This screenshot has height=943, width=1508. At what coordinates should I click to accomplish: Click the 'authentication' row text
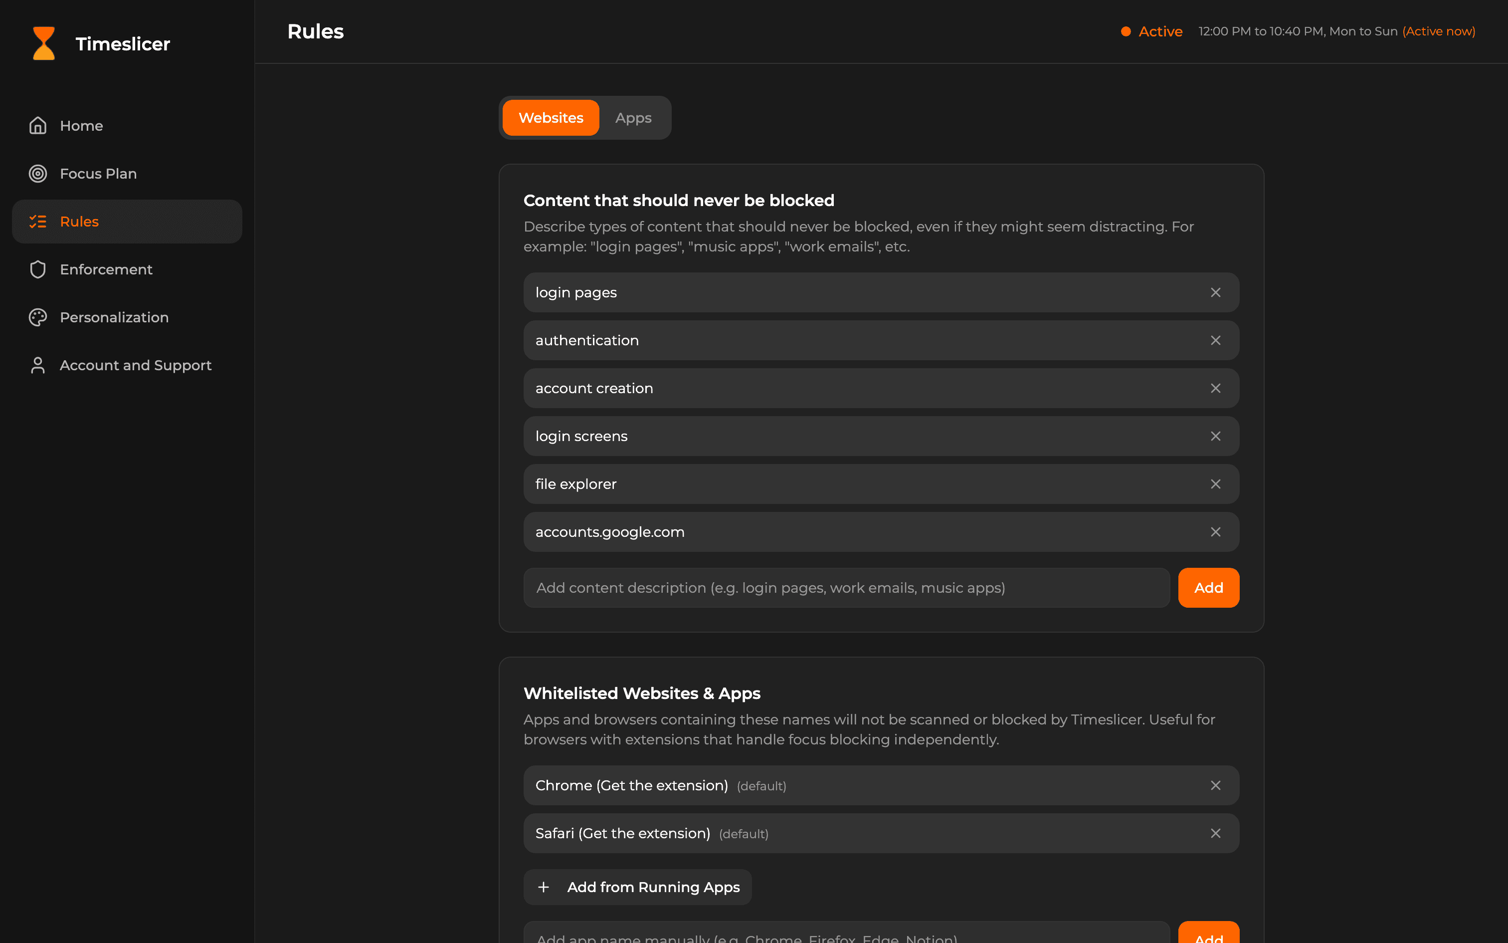pos(587,340)
